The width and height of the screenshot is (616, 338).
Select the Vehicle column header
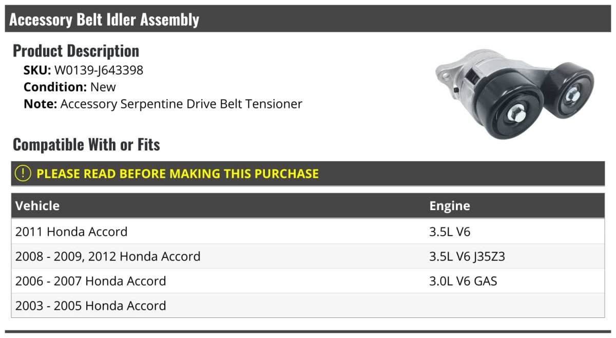tap(37, 206)
